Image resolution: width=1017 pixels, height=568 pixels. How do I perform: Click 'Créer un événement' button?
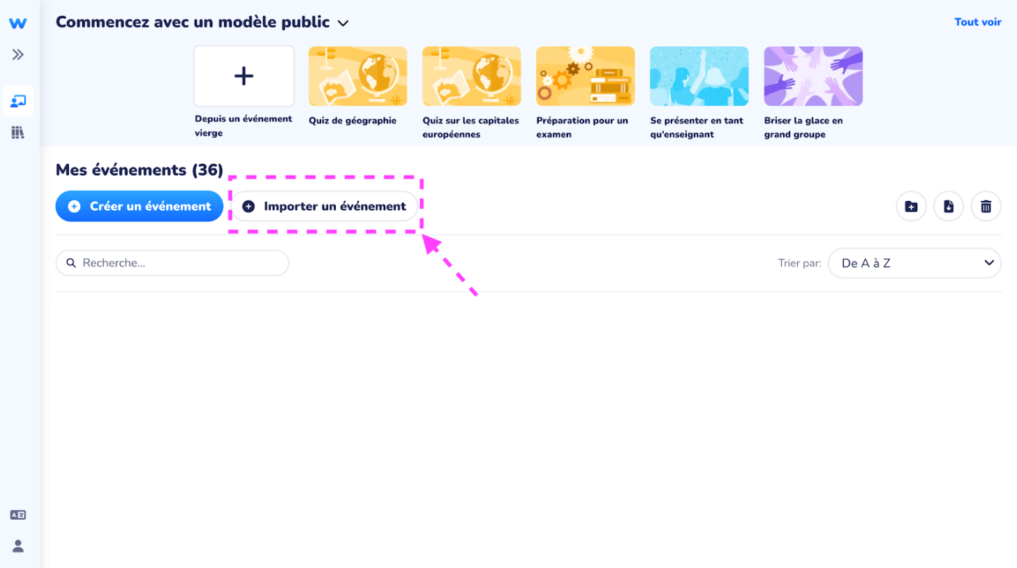[140, 207]
